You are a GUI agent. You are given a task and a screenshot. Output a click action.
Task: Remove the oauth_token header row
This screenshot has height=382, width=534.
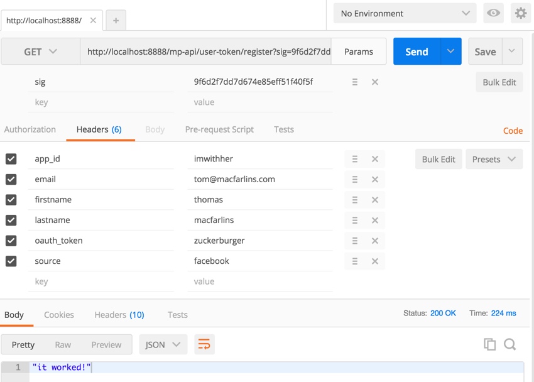coord(375,241)
